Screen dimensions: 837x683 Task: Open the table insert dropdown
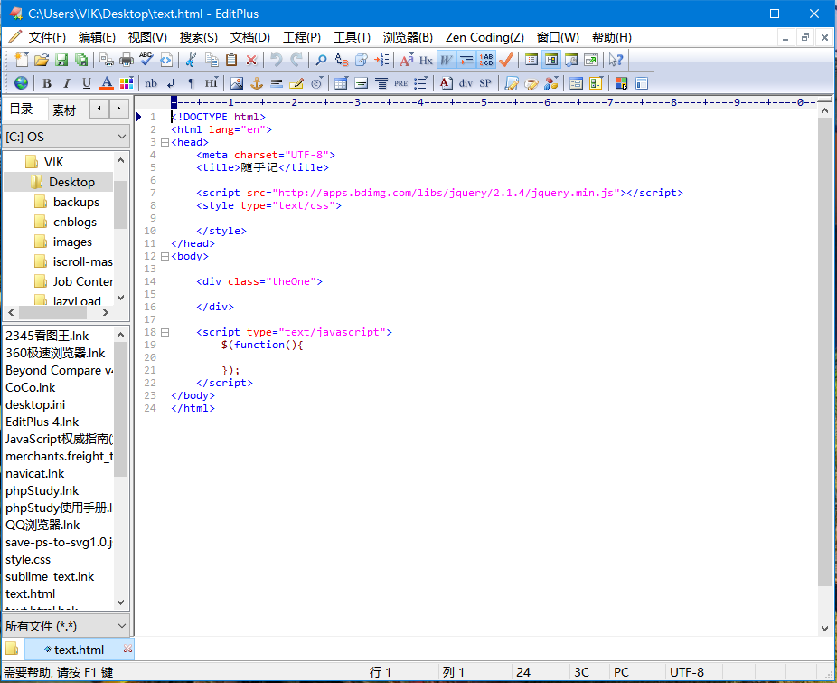341,83
